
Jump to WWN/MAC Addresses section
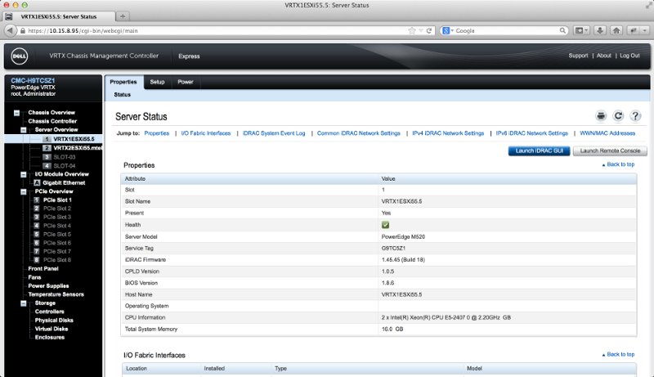click(607, 133)
